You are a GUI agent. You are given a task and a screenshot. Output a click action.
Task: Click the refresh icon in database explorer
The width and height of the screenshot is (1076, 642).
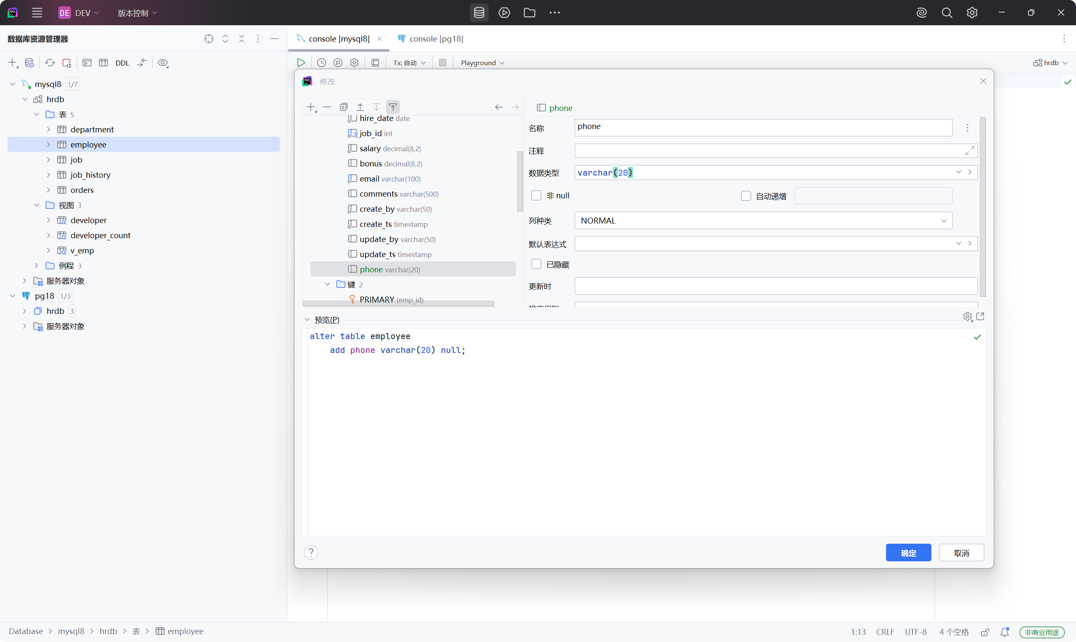(50, 63)
